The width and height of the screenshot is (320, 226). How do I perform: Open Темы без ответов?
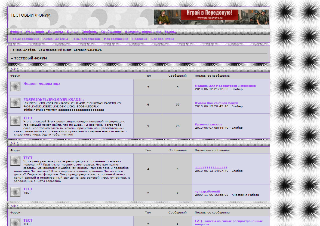coord(86,39)
